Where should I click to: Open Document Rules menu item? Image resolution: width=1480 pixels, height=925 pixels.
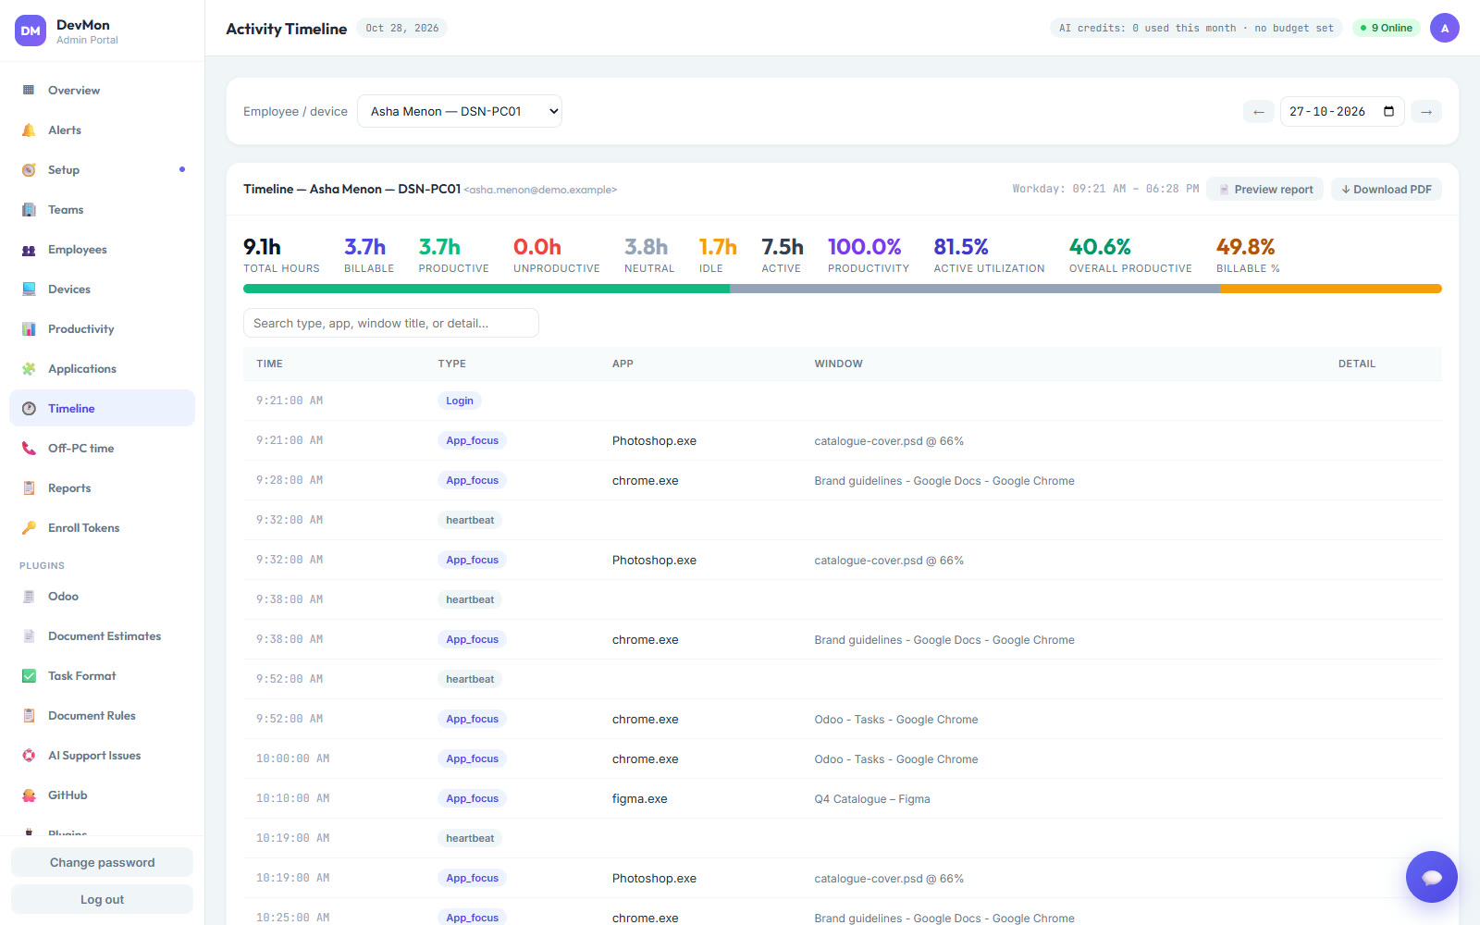click(102, 715)
